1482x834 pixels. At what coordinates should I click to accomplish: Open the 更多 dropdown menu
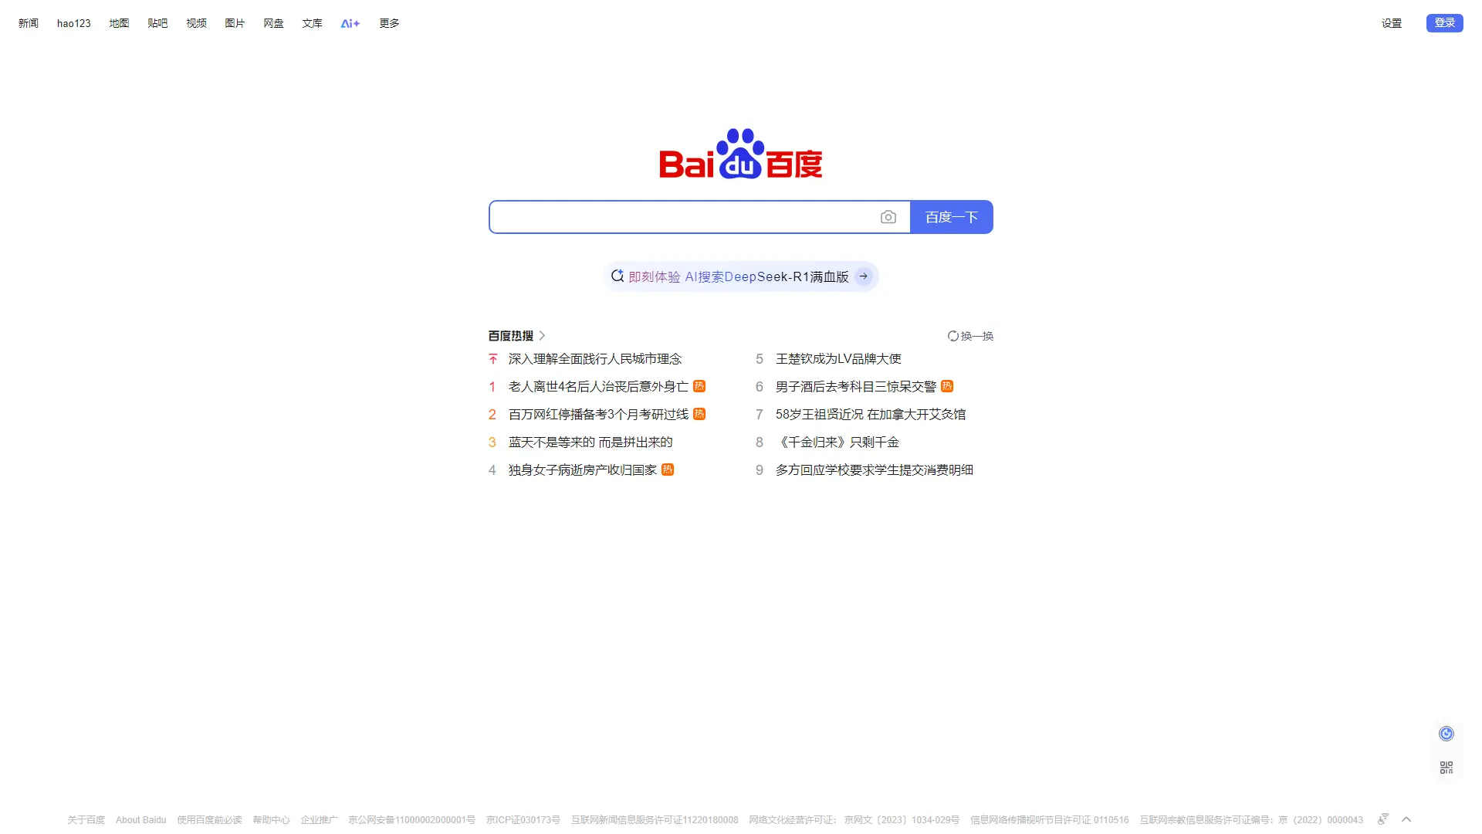tap(388, 23)
